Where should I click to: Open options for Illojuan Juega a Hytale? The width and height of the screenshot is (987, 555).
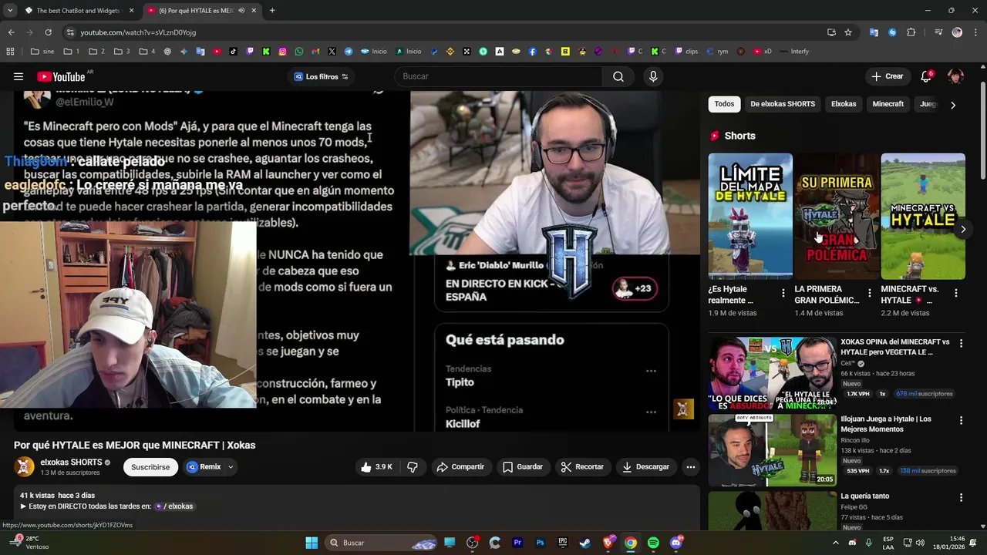click(961, 420)
